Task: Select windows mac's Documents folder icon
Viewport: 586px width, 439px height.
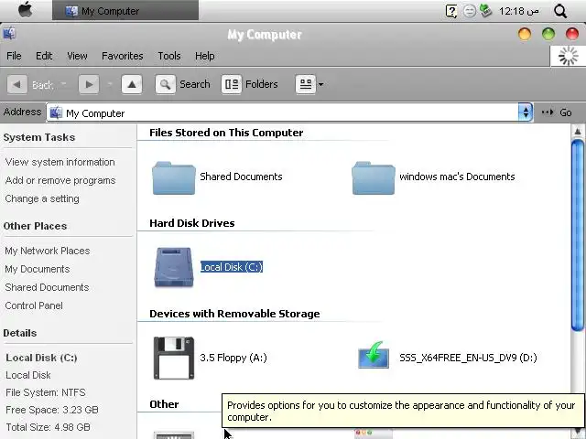Action: pos(373,177)
